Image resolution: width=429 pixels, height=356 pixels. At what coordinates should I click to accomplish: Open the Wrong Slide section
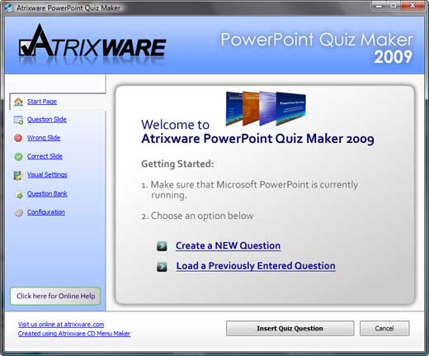pos(44,138)
